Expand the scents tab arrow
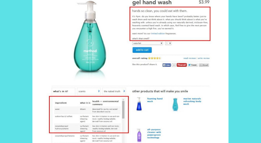The height and width of the screenshot is (143, 261). (x=99, y=91)
